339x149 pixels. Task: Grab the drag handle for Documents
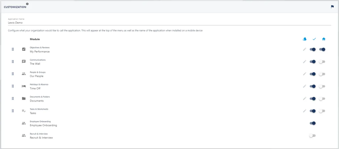pyautogui.click(x=13, y=98)
